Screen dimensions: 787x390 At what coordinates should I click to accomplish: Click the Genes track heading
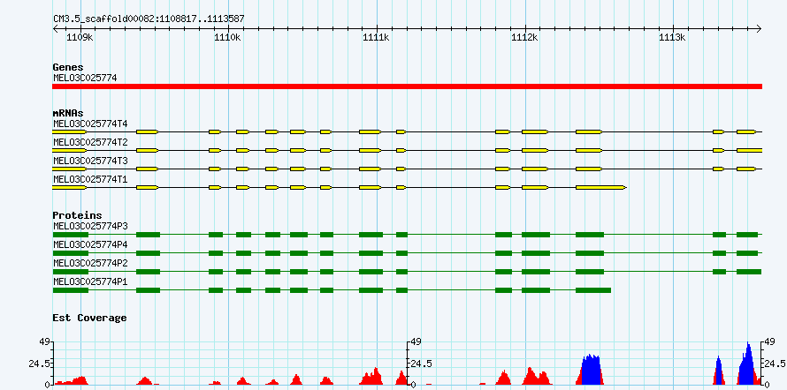[68, 67]
